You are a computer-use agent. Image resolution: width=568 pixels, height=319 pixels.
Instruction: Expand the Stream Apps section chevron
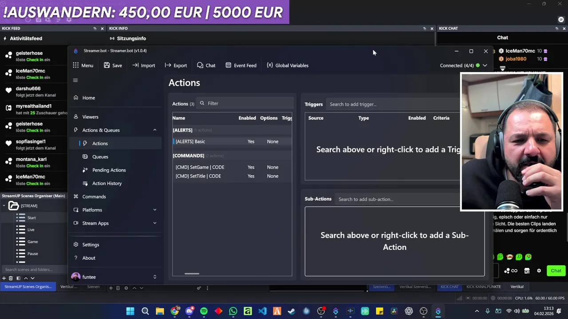tap(154, 223)
